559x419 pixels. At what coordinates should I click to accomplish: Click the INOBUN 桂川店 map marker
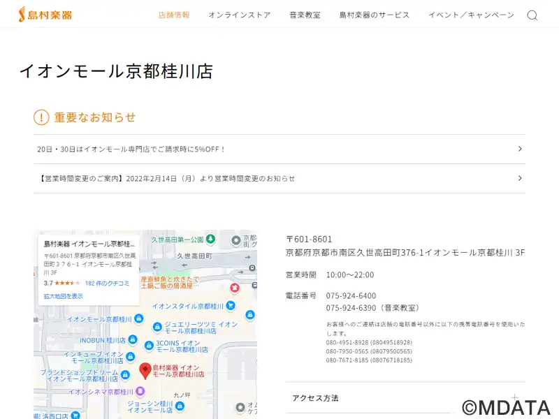[133, 339]
